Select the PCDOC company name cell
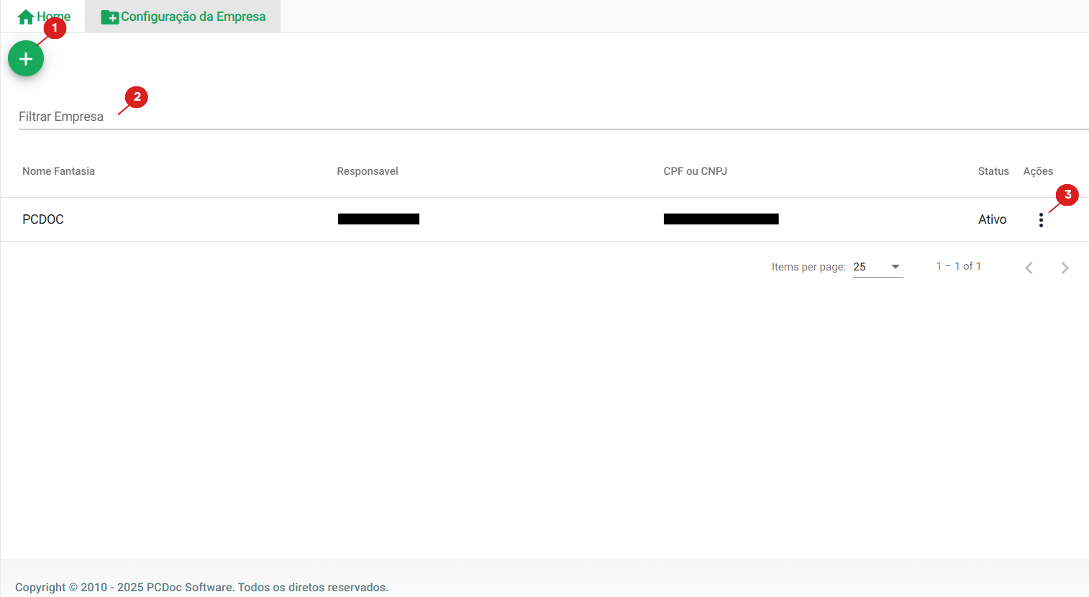1089x597 pixels. pyautogui.click(x=43, y=219)
